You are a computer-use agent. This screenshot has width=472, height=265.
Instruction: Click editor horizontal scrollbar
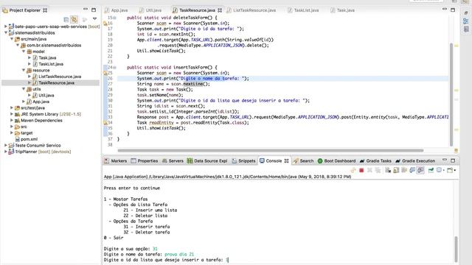pyautogui.click(x=271, y=150)
